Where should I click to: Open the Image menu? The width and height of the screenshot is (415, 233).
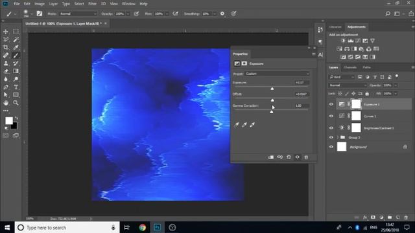coord(40,4)
